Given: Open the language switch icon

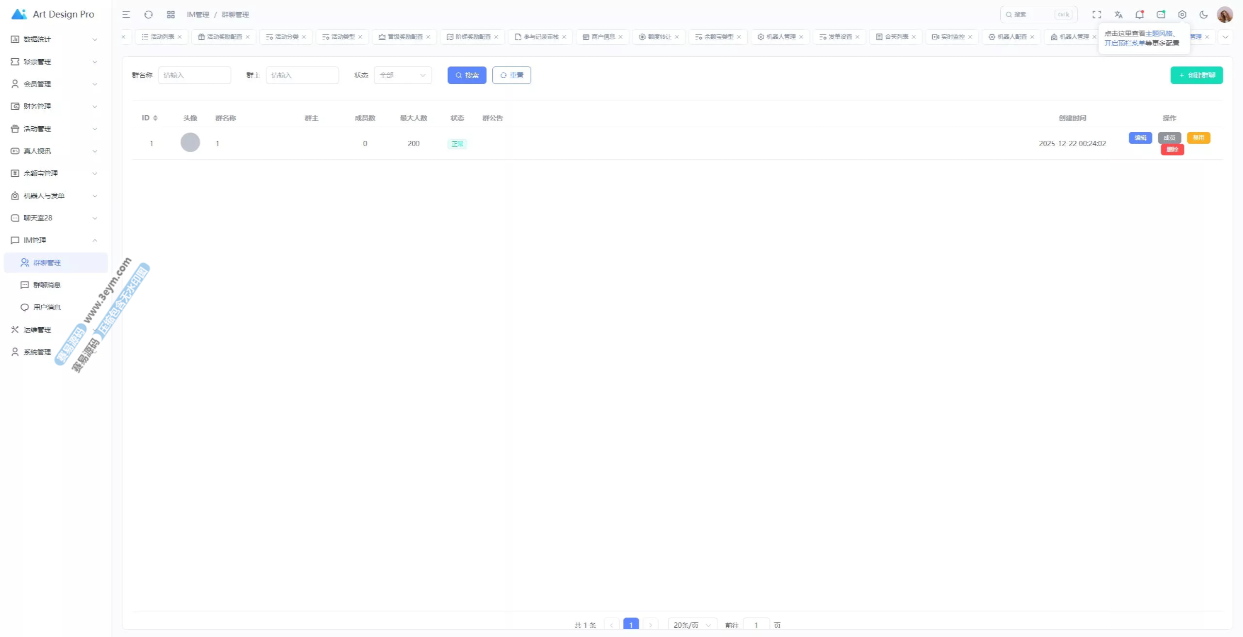Looking at the screenshot, I should click(x=1118, y=15).
